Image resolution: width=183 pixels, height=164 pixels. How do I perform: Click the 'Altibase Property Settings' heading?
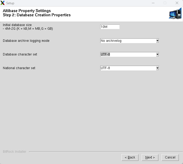pyautogui.click(x=27, y=11)
